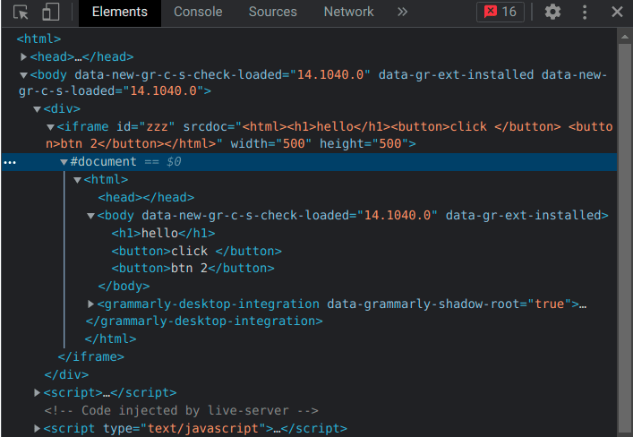Open the three-dot customize menu
Screen dimensions: 633x437
tap(585, 12)
